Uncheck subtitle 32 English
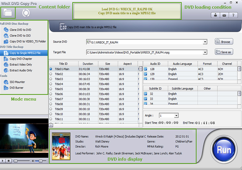Screen dimensions: 242x170 point(145,93)
